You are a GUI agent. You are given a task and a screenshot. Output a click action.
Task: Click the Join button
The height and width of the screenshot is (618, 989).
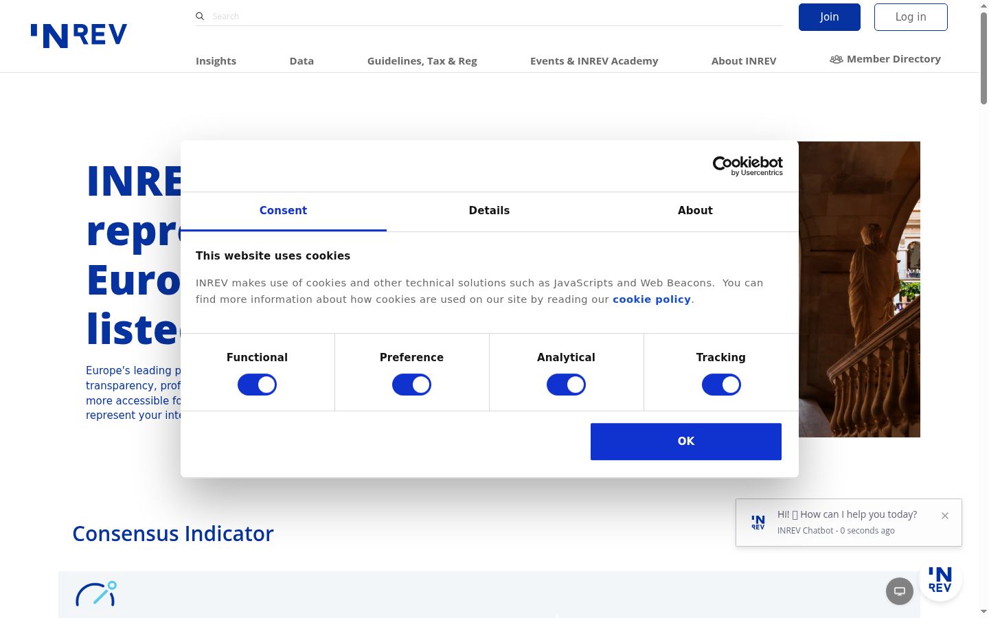click(x=830, y=17)
